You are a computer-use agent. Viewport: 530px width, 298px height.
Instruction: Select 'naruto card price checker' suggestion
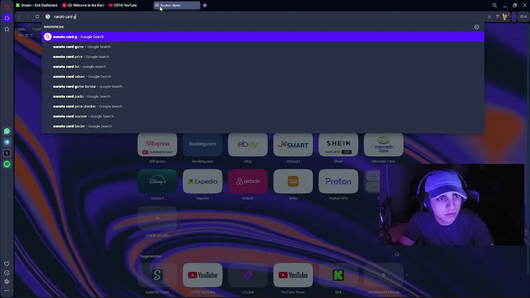pos(263,106)
